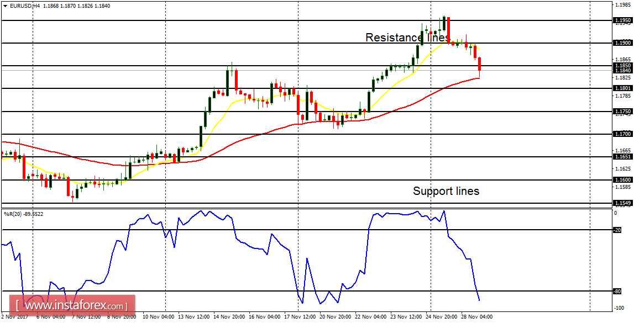Click the 1.1785 price scale value
The width and height of the screenshot is (634, 323).
(622, 96)
